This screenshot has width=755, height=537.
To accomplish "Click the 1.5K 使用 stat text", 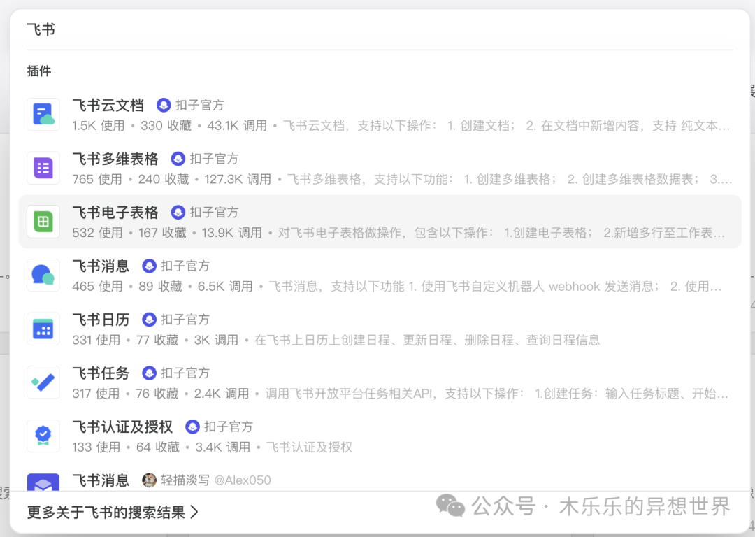I will click(99, 126).
